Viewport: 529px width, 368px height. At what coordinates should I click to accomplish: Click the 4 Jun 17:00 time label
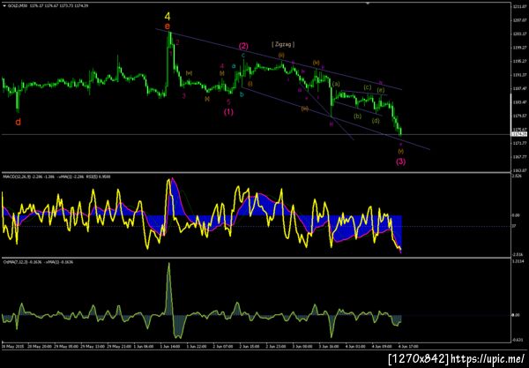click(406, 347)
